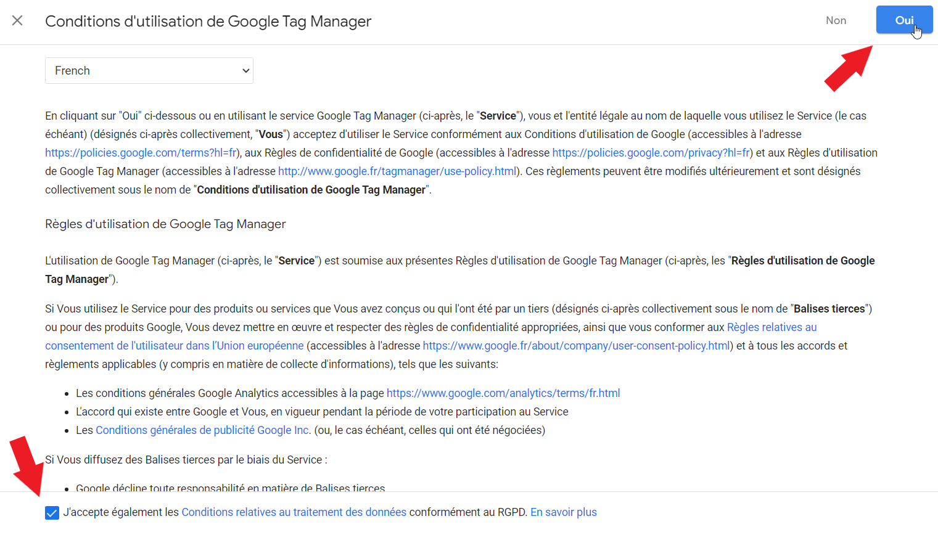Open the policies.google.com/privacy link
Screen dimensions: 938x540
[x=651, y=153]
